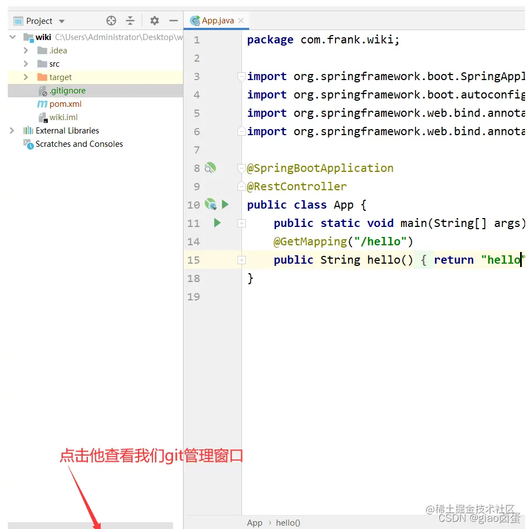Click the locate/select opened file target icon
Image resolution: width=529 pixels, height=529 pixels.
[111, 21]
